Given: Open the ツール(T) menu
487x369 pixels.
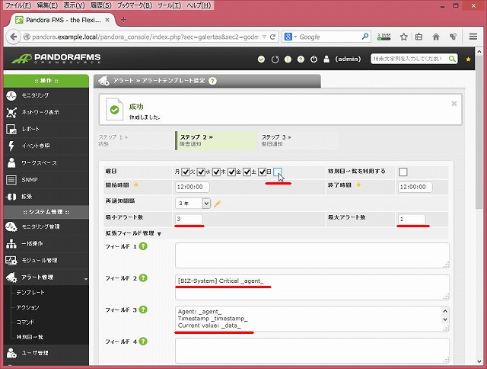Looking at the screenshot, I should tap(169, 5).
